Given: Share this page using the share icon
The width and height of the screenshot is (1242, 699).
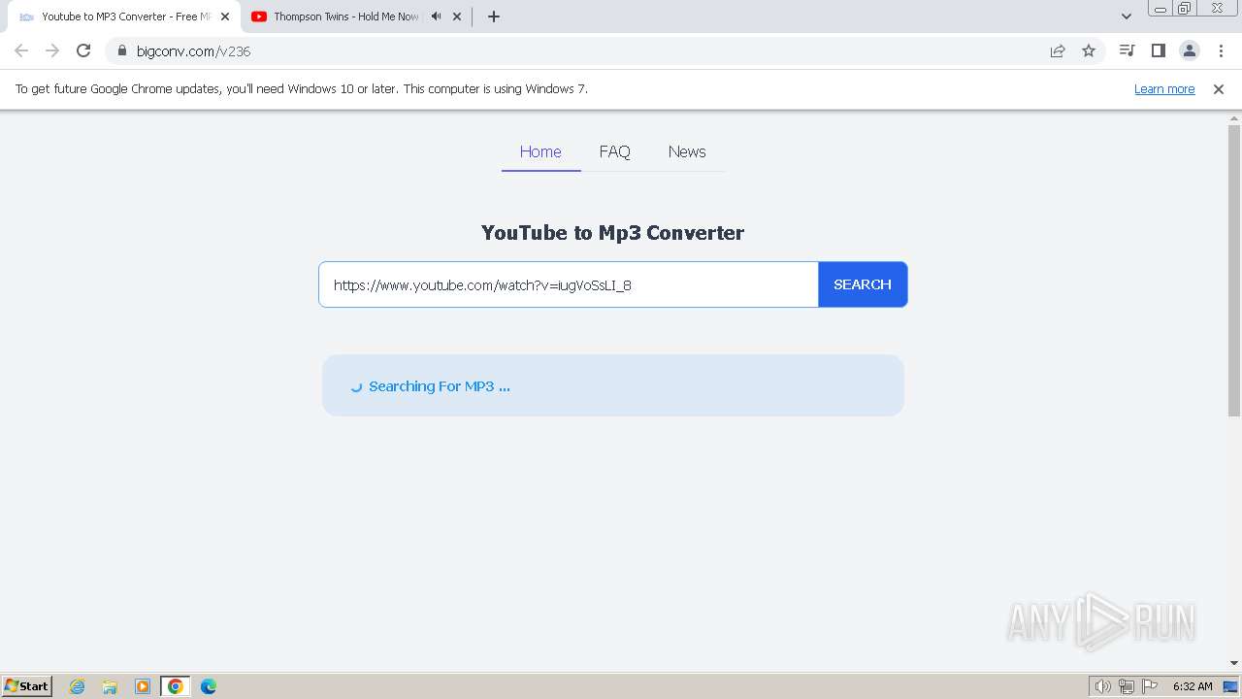Looking at the screenshot, I should [1058, 50].
